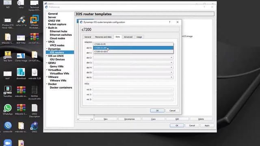The height and width of the screenshot is (146, 260).
Task: Select Server in preferences tree
Action: (x=52, y=17)
